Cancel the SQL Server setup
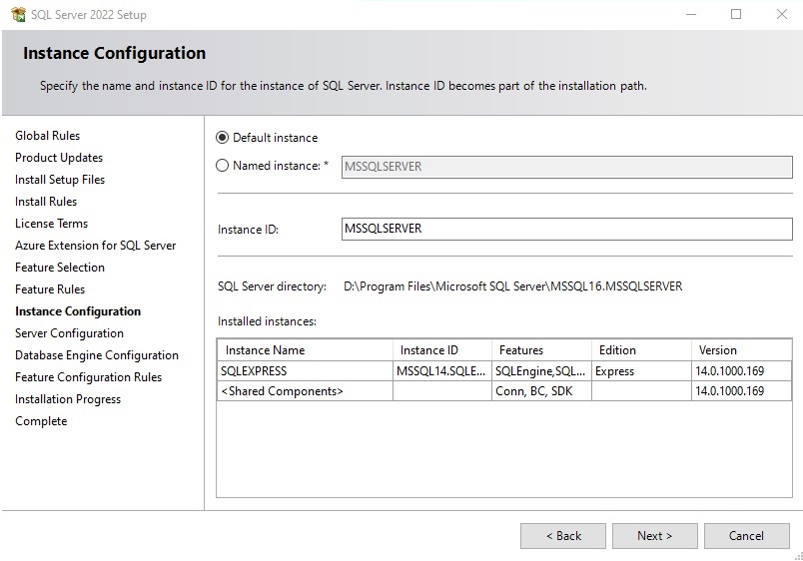 point(746,536)
